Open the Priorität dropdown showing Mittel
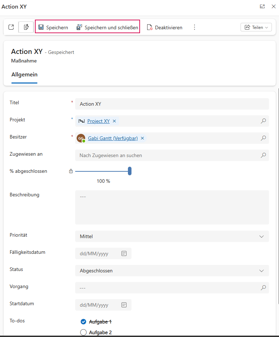 (172, 236)
